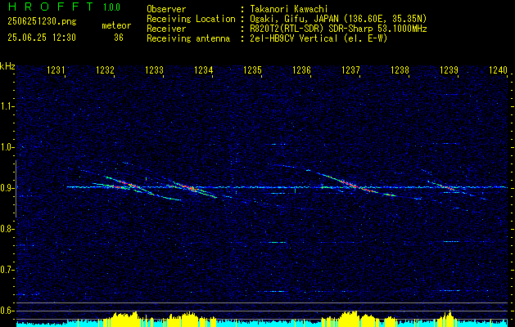Click the 1240 time marker
The height and width of the screenshot is (327, 515).
498,69
